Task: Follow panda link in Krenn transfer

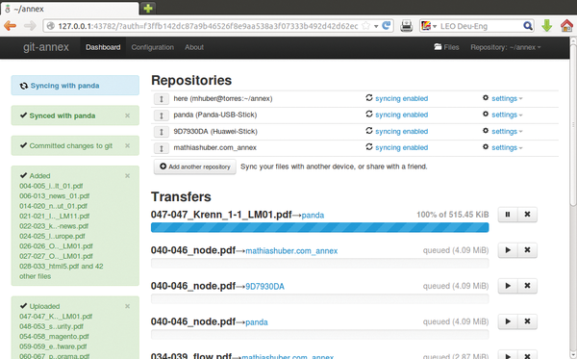Action: (313, 215)
